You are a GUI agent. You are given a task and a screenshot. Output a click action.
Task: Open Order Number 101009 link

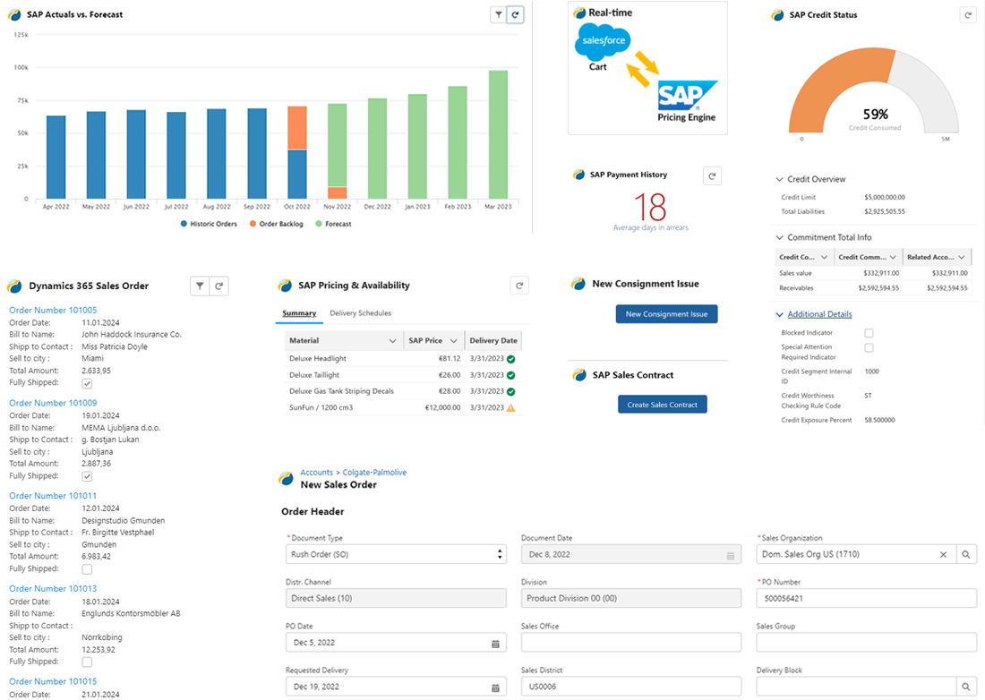53,403
